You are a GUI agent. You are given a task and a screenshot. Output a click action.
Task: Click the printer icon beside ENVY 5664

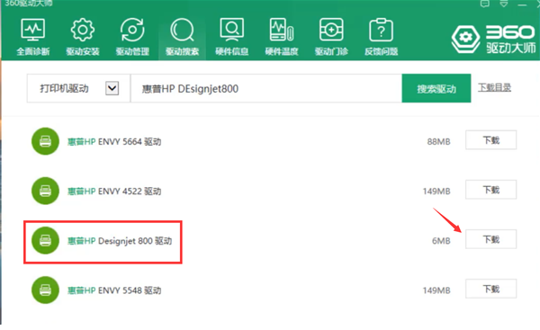pos(45,141)
